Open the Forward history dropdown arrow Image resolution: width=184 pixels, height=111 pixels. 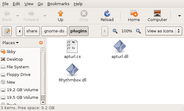(45, 16)
